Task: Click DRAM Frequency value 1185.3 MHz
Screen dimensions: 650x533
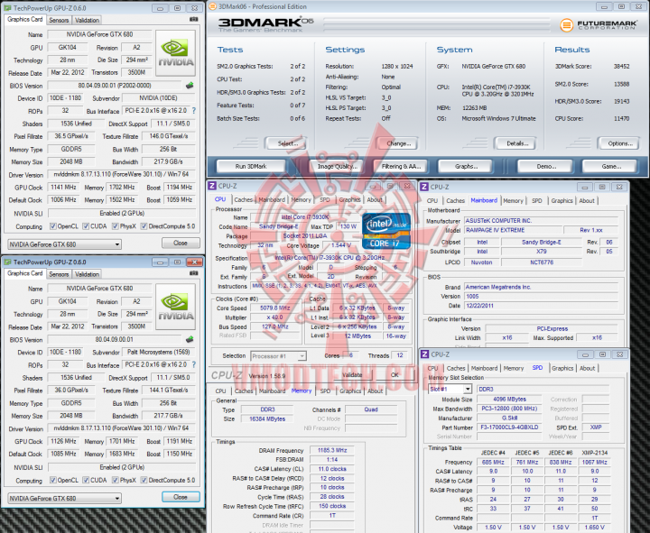Action: point(332,450)
